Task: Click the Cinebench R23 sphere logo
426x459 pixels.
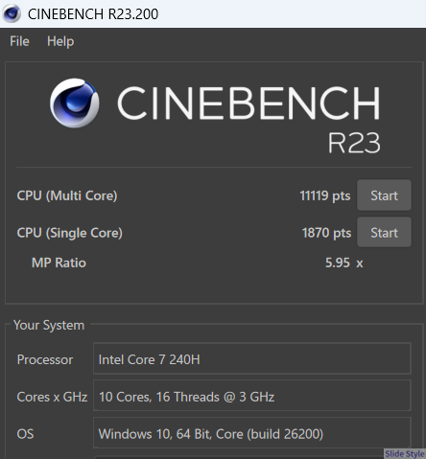Action: coord(74,103)
